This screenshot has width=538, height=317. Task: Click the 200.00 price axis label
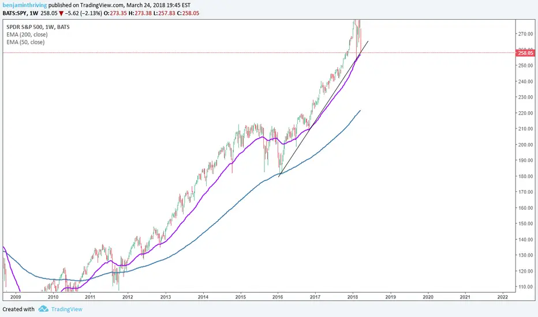coord(526,145)
